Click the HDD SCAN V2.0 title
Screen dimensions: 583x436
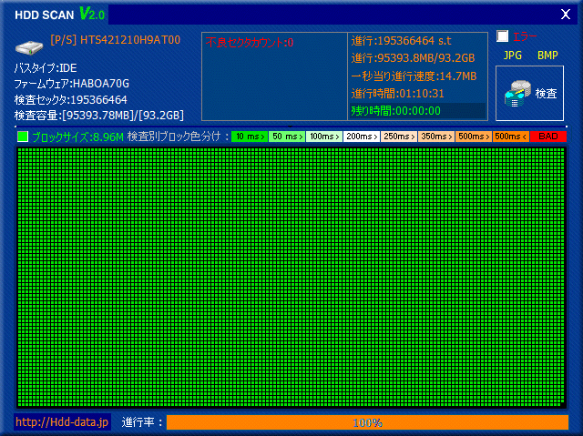tap(60, 15)
